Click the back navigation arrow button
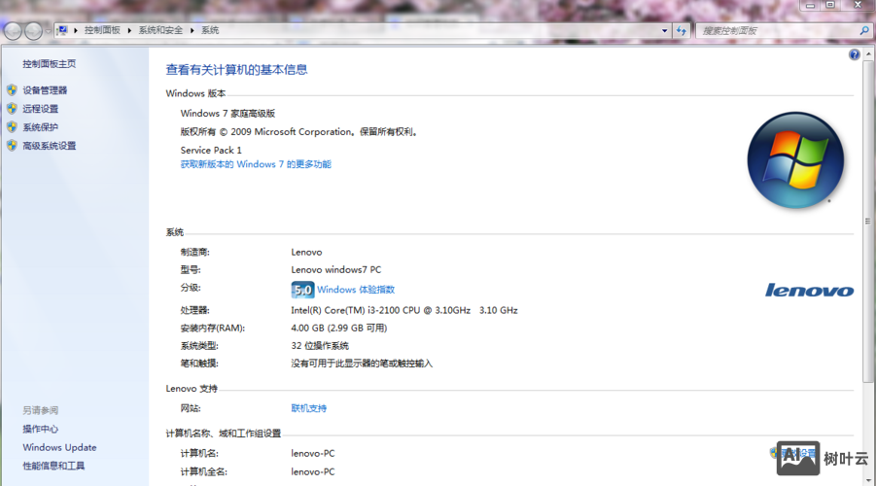This screenshot has height=486, width=876. point(13,31)
